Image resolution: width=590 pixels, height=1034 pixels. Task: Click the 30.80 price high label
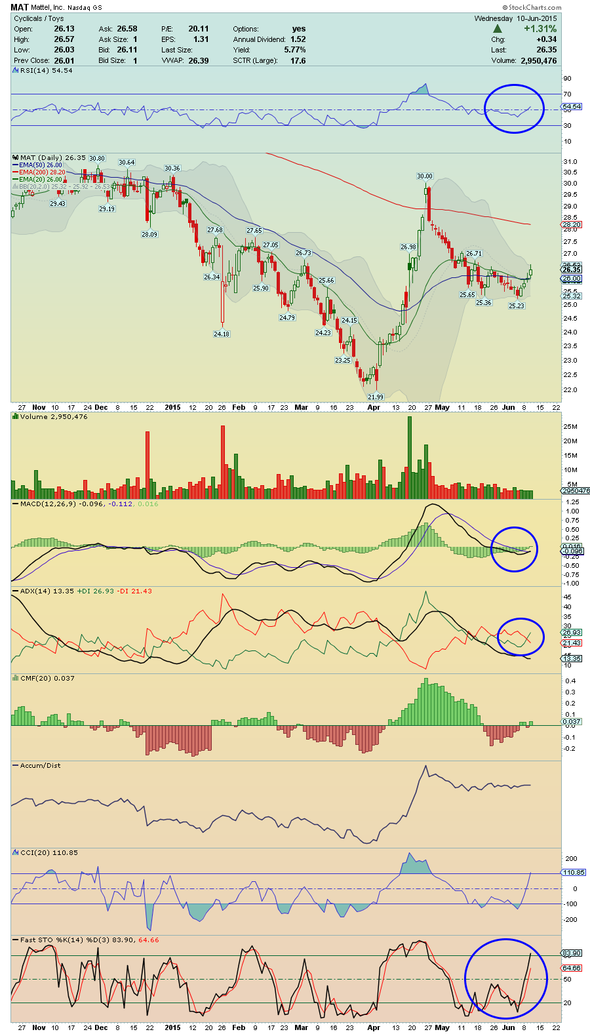pos(97,159)
